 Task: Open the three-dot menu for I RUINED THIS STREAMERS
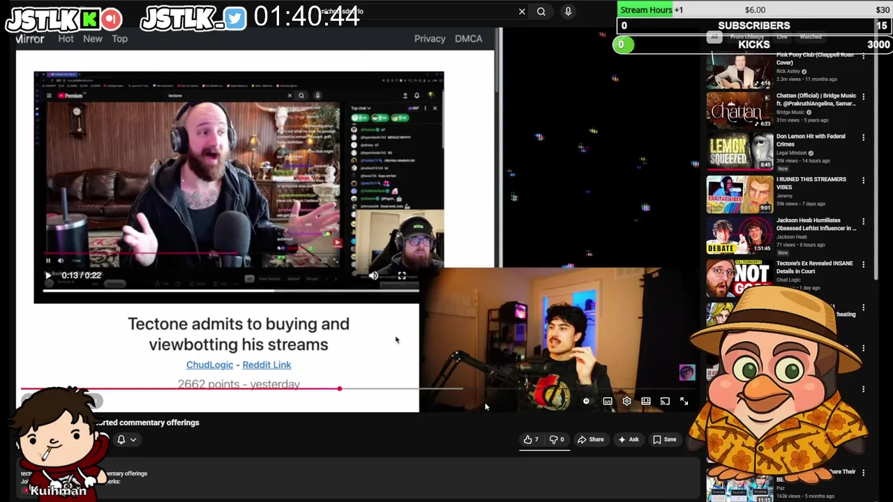(x=864, y=181)
